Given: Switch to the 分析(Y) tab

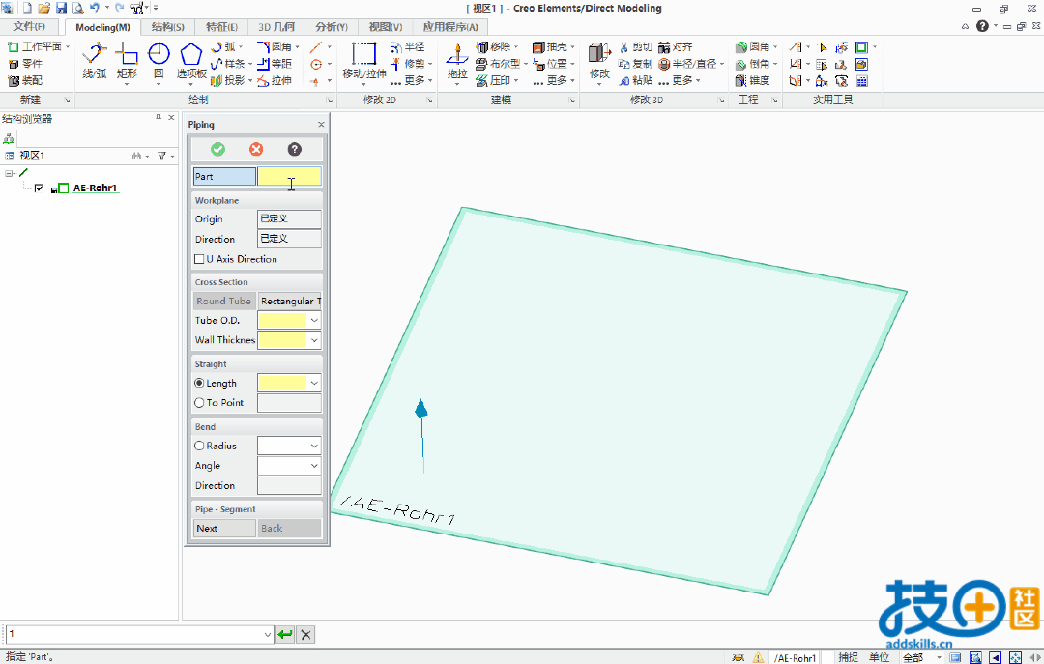Looking at the screenshot, I should click(332, 27).
